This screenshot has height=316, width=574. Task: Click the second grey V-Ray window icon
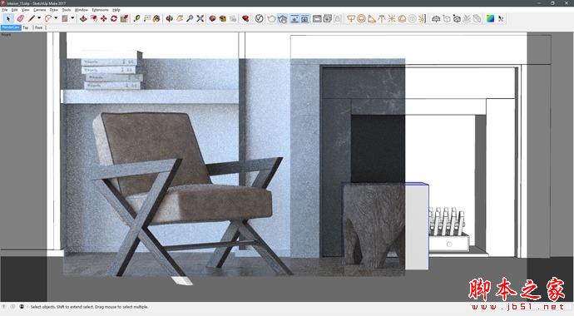pos(327,18)
